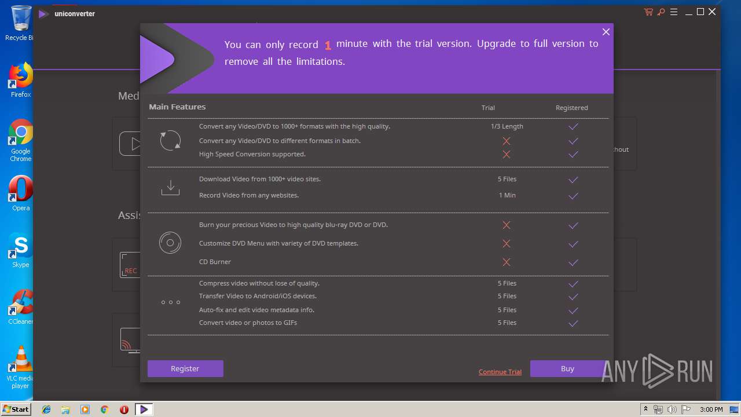Click checkmark for Record Video row
Image resolution: width=741 pixels, height=417 pixels.
click(573, 196)
